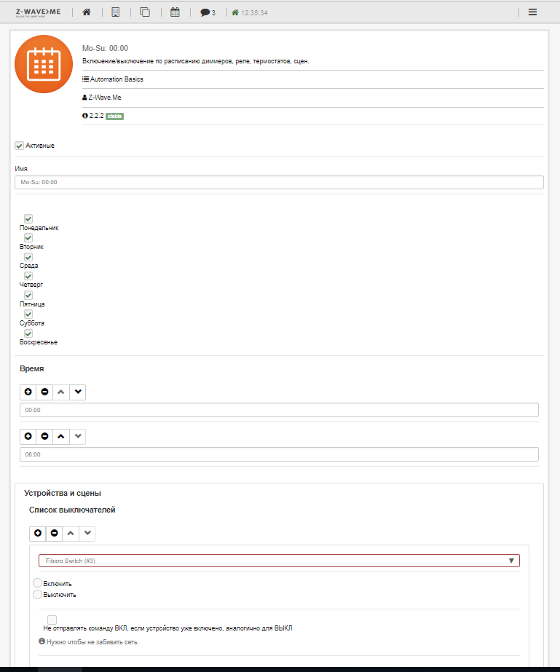
Task: Uncheck the Активные checkbox
Action: pos(20,146)
